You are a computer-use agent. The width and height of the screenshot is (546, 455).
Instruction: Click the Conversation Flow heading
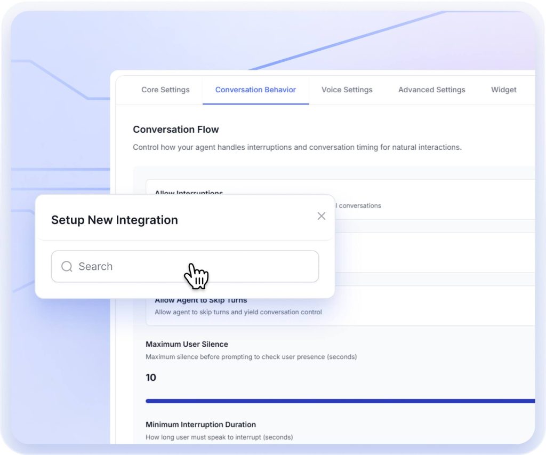pyautogui.click(x=176, y=129)
